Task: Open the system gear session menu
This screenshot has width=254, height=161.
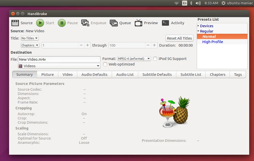Action: pos(223,3)
